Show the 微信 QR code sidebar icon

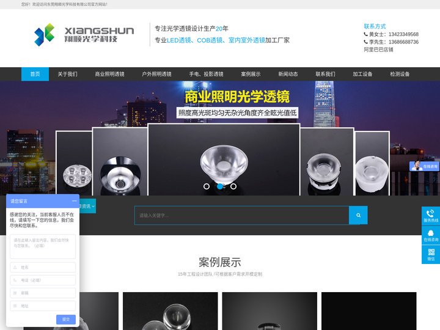point(431,254)
